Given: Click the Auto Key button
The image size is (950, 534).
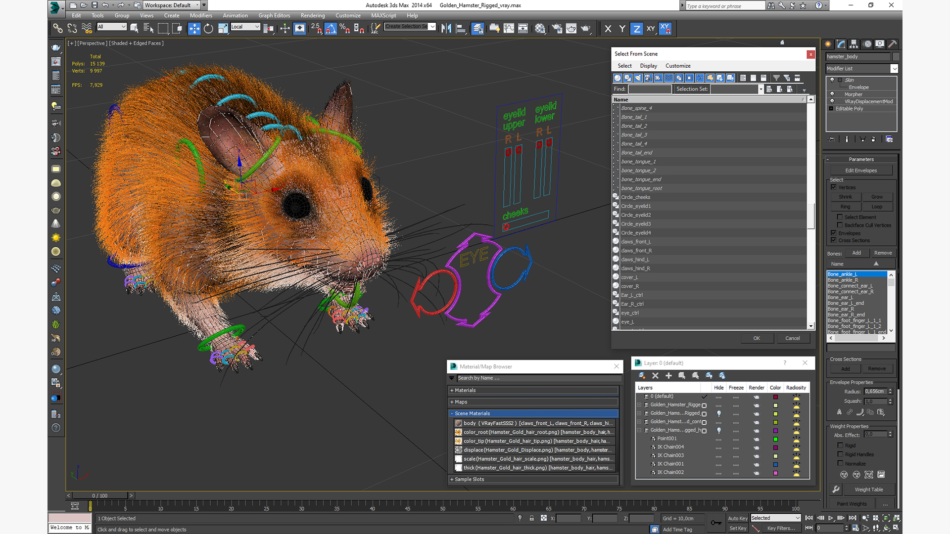Looking at the screenshot, I should click(x=737, y=518).
